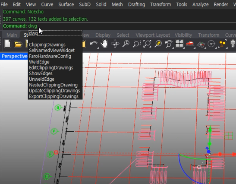Choose ClippingDrawings from autocomplete list
This screenshot has width=236, height=184.
click(x=47, y=45)
